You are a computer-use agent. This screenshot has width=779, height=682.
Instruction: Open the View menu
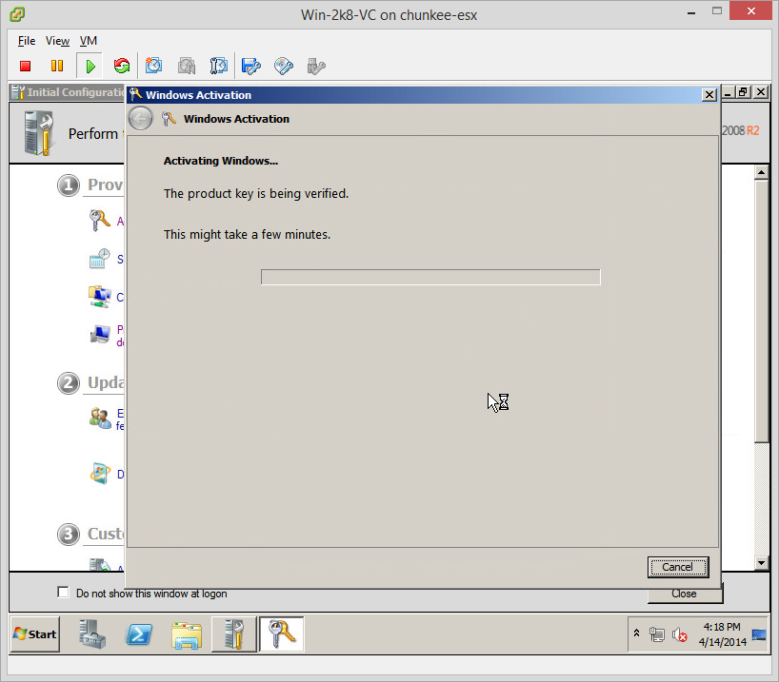57,41
